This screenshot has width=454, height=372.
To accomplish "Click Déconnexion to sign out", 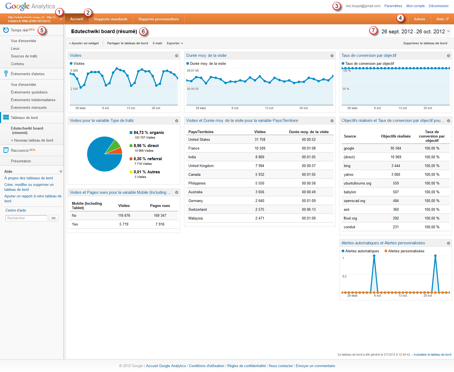I will pos(438,6).
